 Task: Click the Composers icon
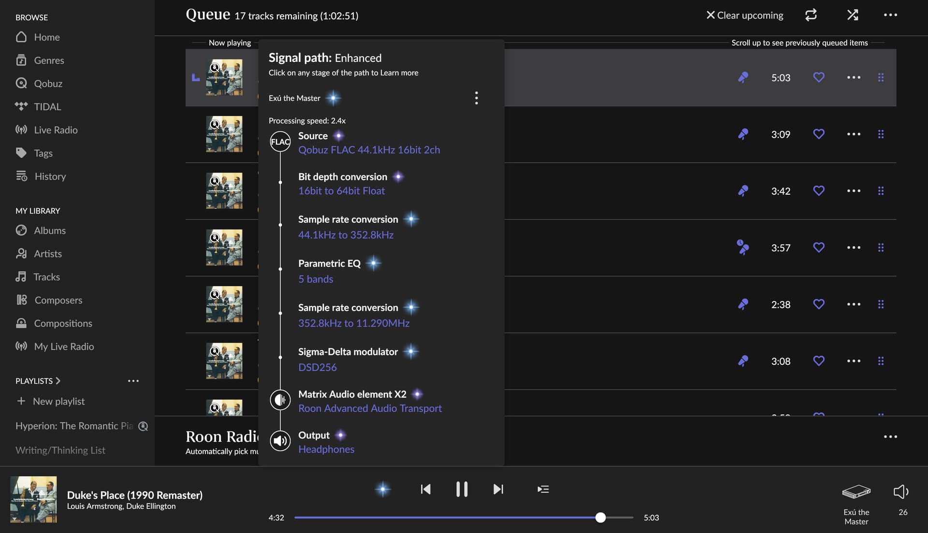tap(22, 300)
